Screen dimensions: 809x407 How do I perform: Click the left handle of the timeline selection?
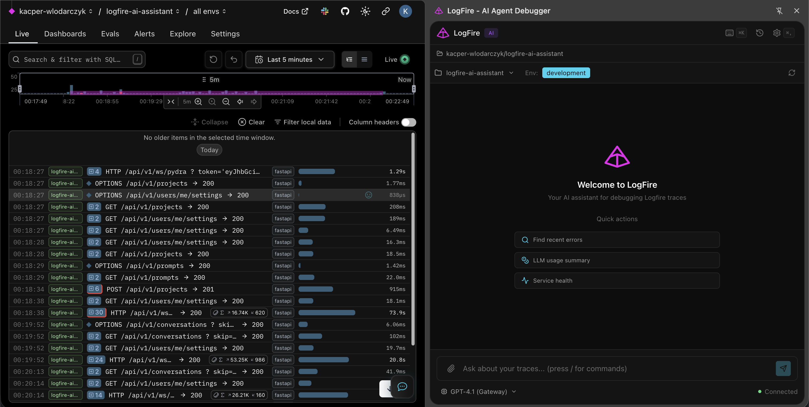pyautogui.click(x=20, y=89)
